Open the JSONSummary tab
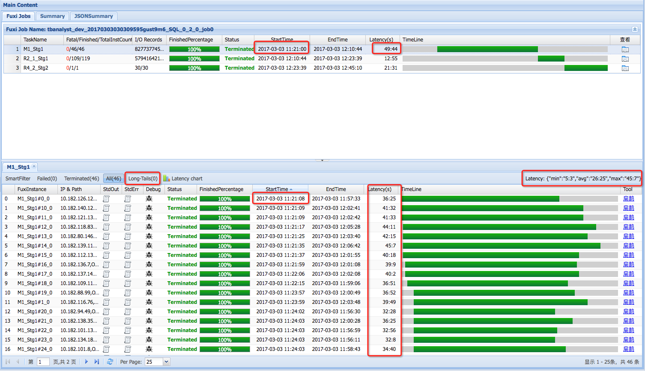 pyautogui.click(x=93, y=16)
